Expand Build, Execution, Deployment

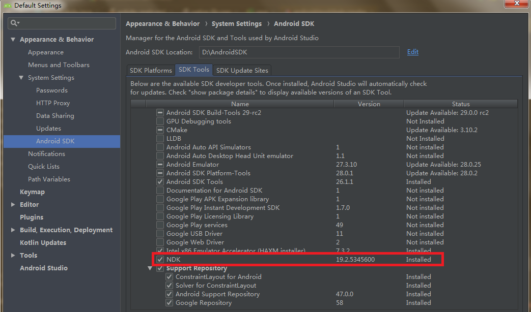coord(13,230)
